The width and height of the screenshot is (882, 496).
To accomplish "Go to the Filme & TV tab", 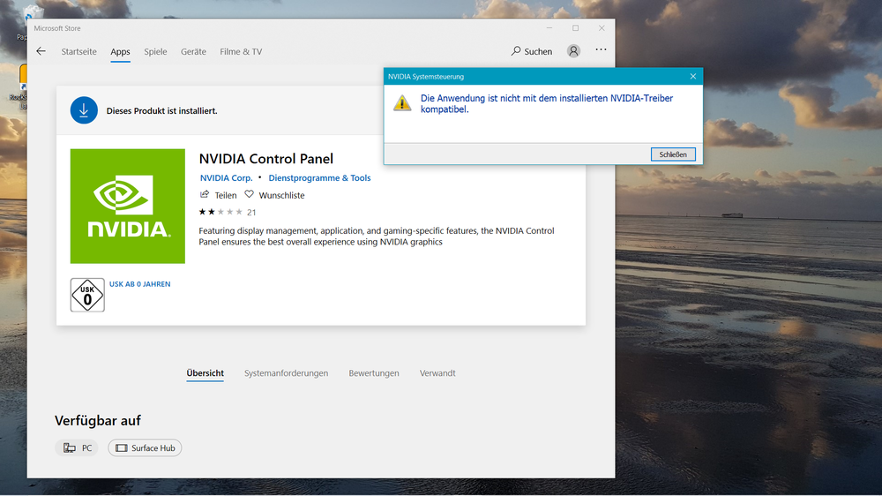I will [x=241, y=52].
